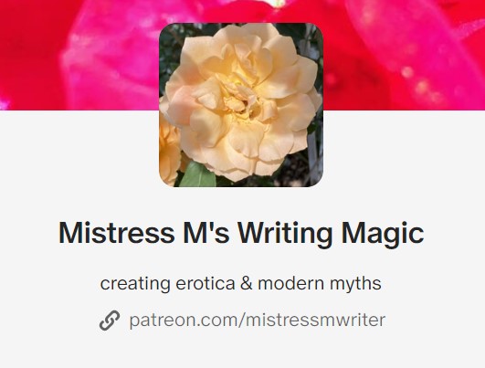Click the ampersand in the tagline
The width and height of the screenshot is (485, 368).
click(247, 283)
